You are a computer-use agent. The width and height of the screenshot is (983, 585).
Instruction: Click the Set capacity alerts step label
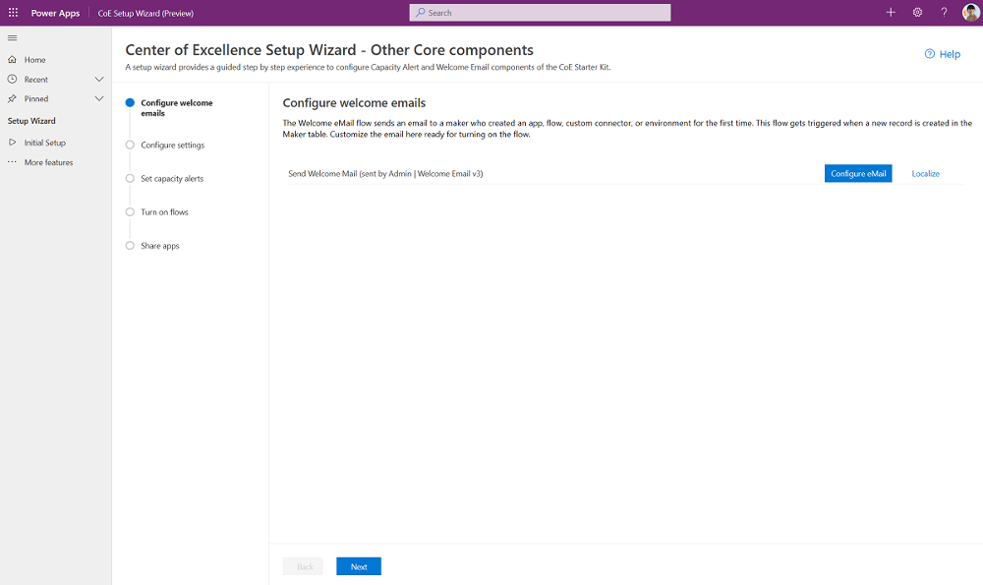pyautogui.click(x=172, y=179)
